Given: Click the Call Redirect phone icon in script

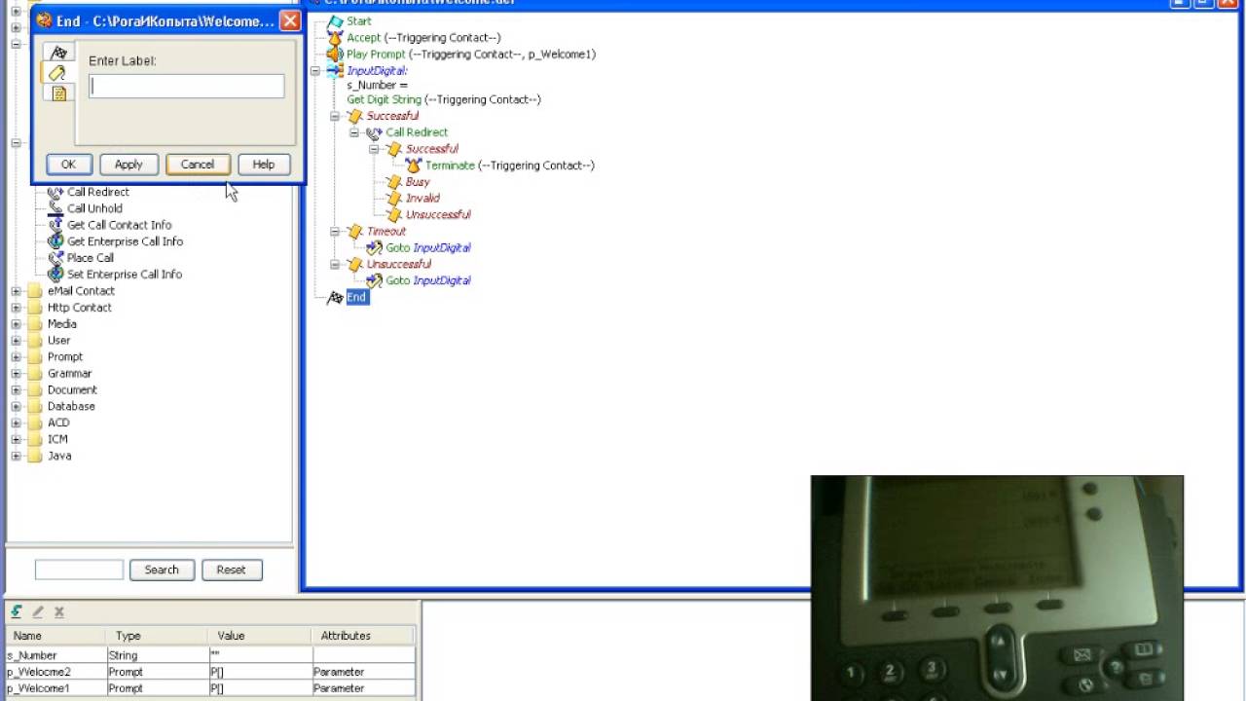Looking at the screenshot, I should click(374, 132).
